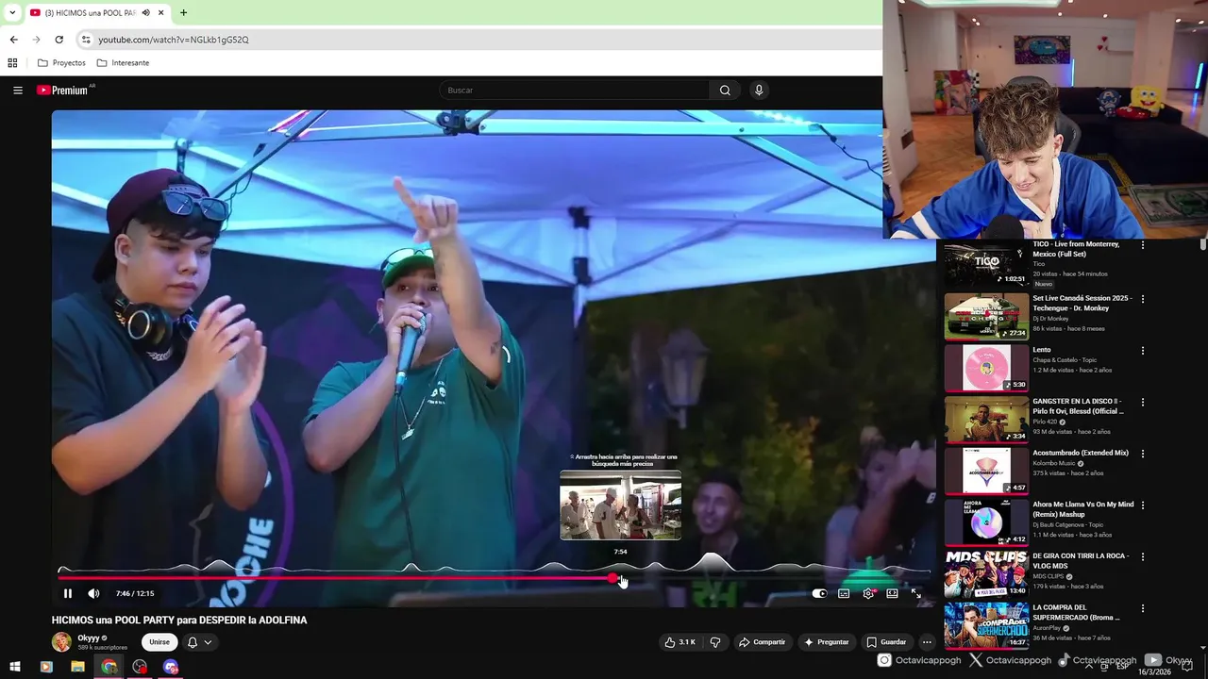The height and width of the screenshot is (679, 1208).
Task: Toggle subtitles in the video player
Action: [844, 593]
